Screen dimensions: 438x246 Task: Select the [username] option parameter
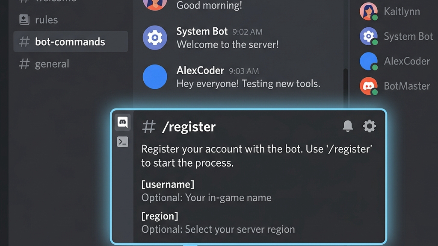click(168, 184)
